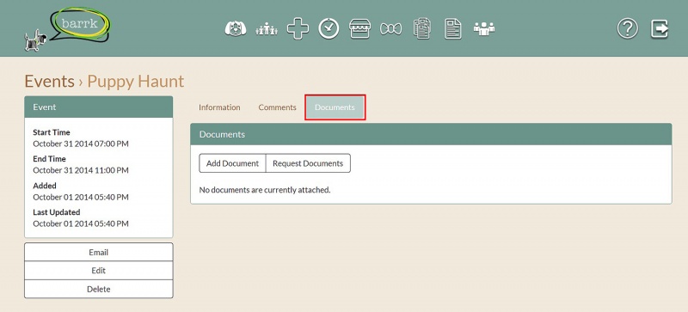Image resolution: width=688 pixels, height=312 pixels.
Task: Click the logout arrow icon
Action: pos(660,29)
